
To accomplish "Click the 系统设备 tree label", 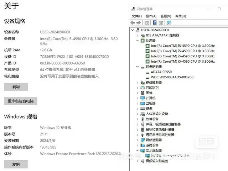I will [152, 145].
